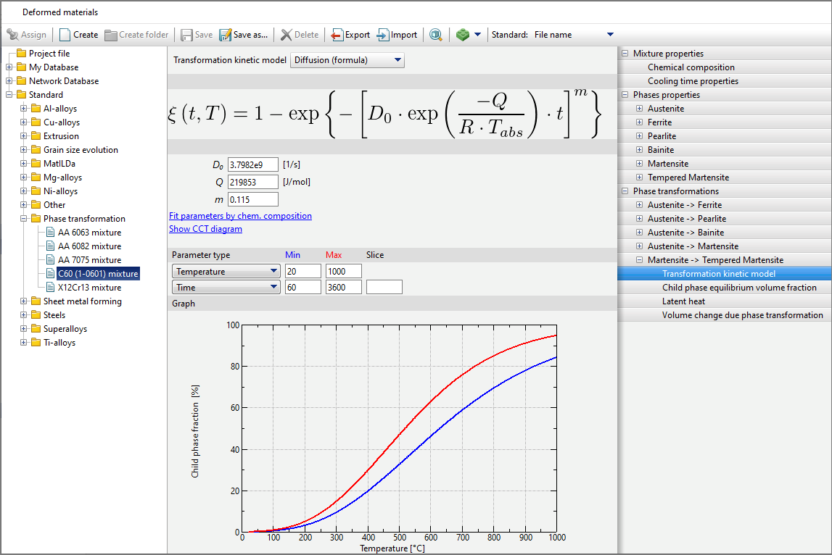Viewport: 832px width, 555px height.
Task: Open Chemical composition under Mixture properties
Action: coord(691,67)
